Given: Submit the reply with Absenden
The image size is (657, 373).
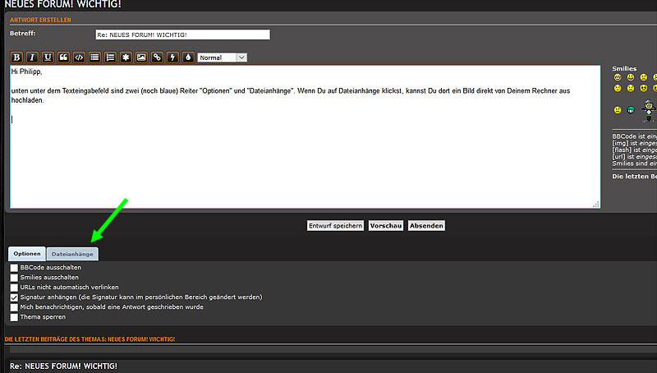Looking at the screenshot, I should [x=426, y=225].
